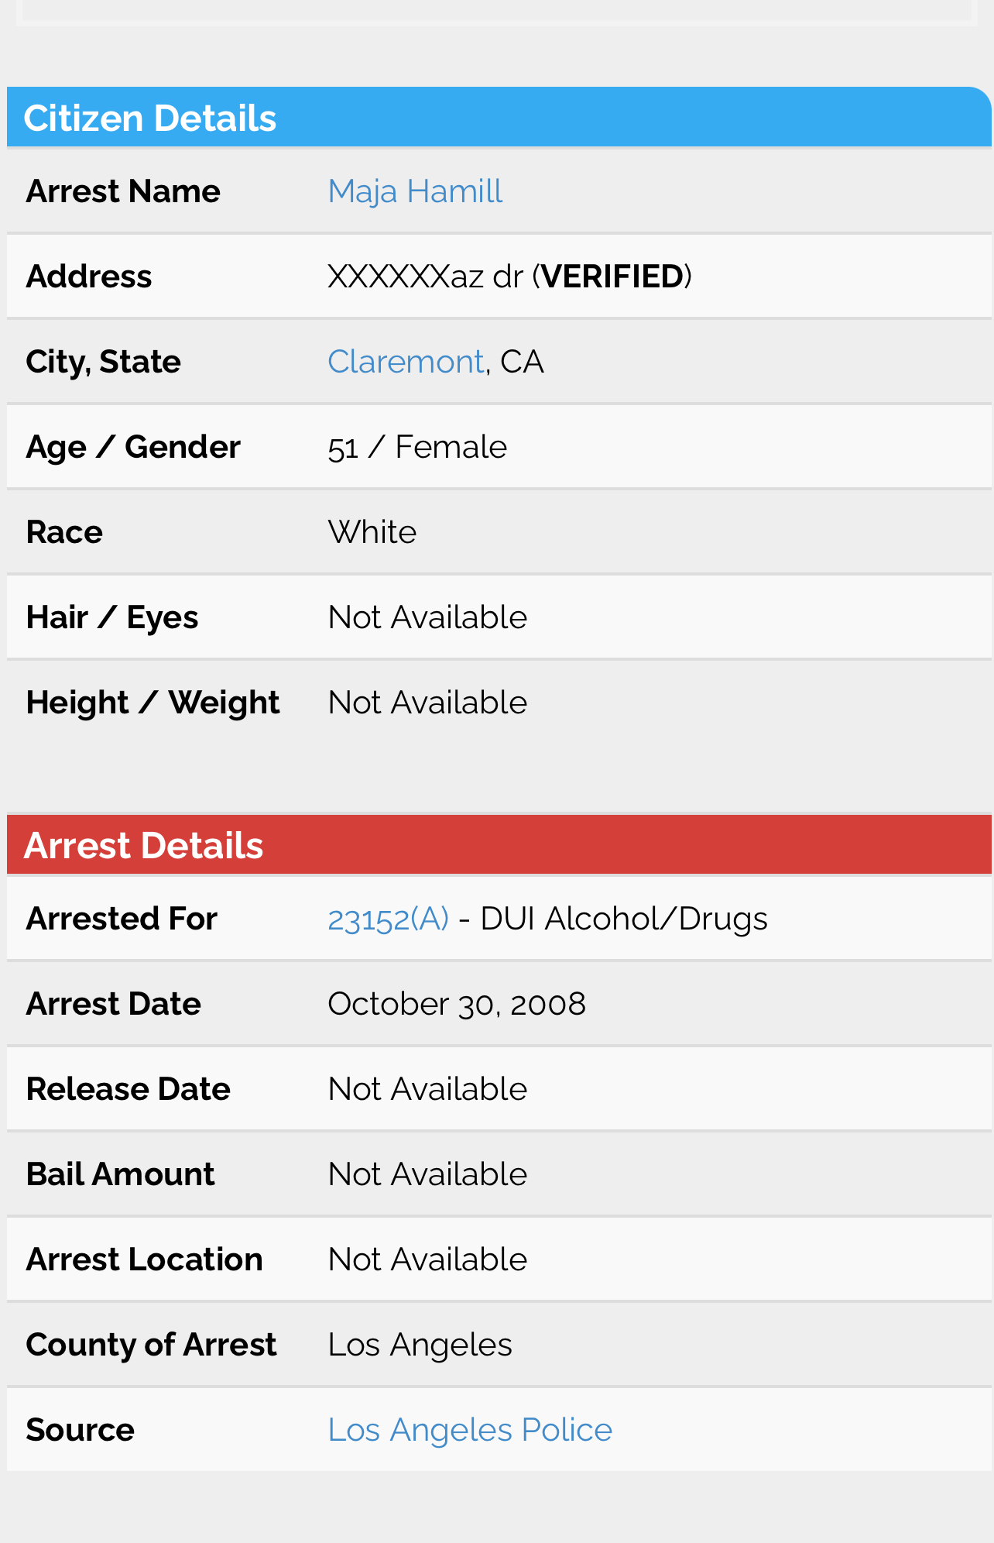
Task: Click the Citizen Details section header
Action: point(499,117)
